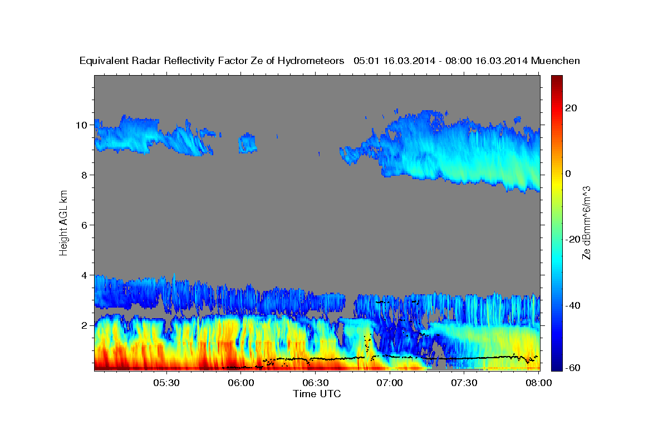The width and height of the screenshot is (668, 445).
Task: Click the '06:30' time tick label
Action: (x=315, y=383)
